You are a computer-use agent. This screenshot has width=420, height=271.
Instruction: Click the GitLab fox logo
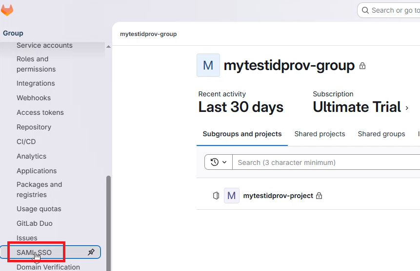7,10
